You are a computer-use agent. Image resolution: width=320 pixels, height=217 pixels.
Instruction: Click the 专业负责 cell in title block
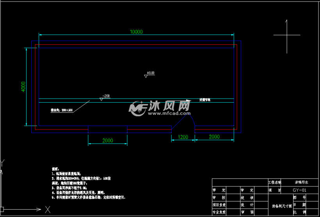pos(219,212)
